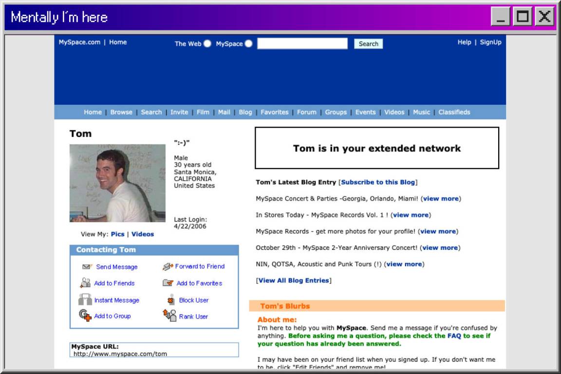Open Film in navigation bar
The image size is (561, 374).
point(203,112)
